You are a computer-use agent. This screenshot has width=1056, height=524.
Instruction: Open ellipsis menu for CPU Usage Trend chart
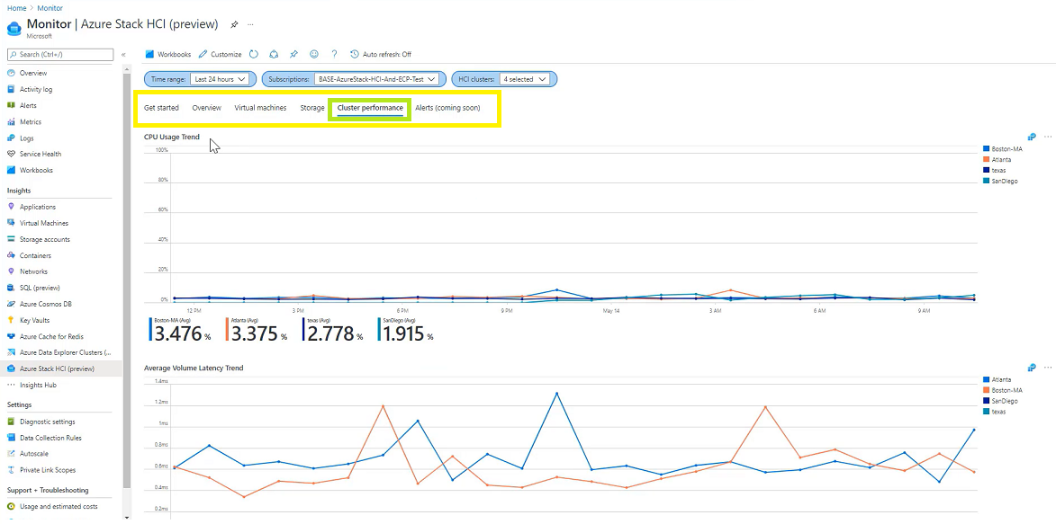point(1047,137)
